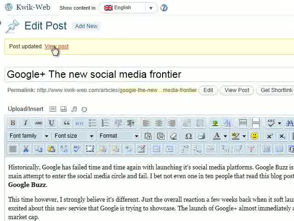Add media via Upload/Insert gear-star icon
The width and height of the screenshot is (294, 221).
tap(84, 109)
